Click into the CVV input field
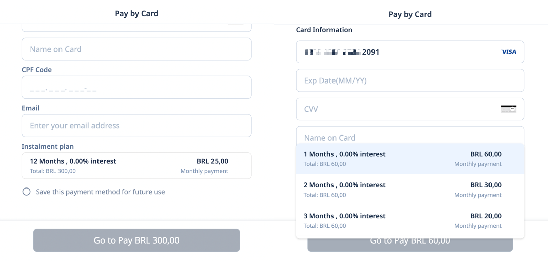The image size is (548, 269). click(397, 109)
